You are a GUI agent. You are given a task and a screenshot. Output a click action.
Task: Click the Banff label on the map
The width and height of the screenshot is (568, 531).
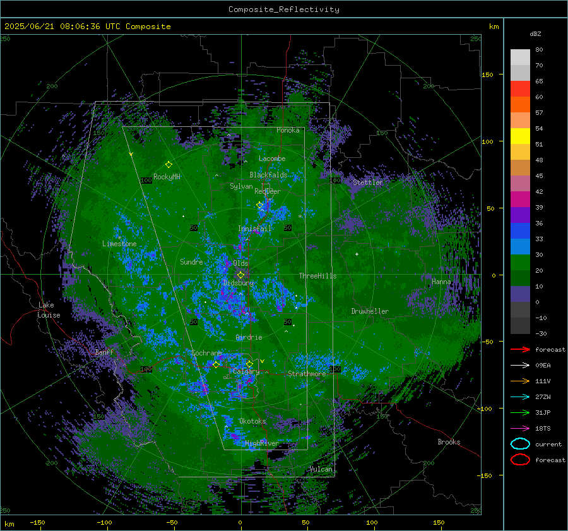pos(104,352)
